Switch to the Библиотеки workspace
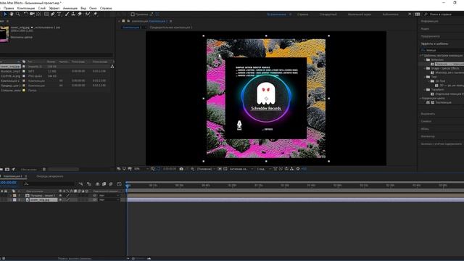 pos(390,14)
